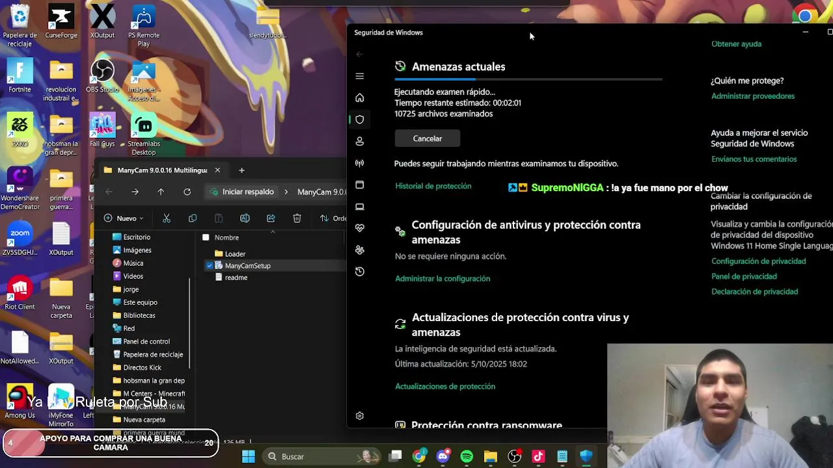Click Rename icon in File Explorer toolbar

tap(245, 218)
